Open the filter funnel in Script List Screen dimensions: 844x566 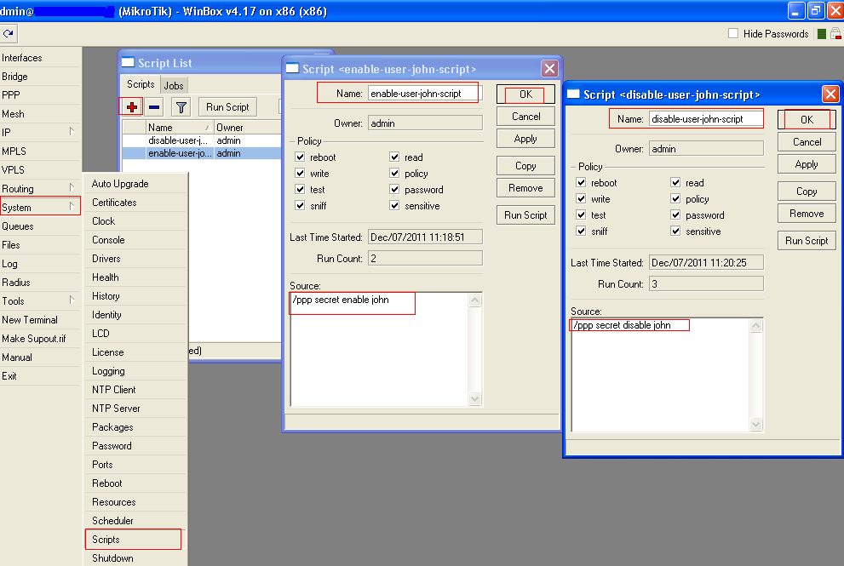point(181,107)
